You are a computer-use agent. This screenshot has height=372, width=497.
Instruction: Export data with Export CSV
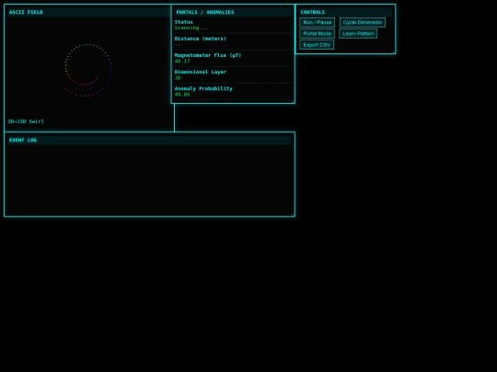(317, 45)
